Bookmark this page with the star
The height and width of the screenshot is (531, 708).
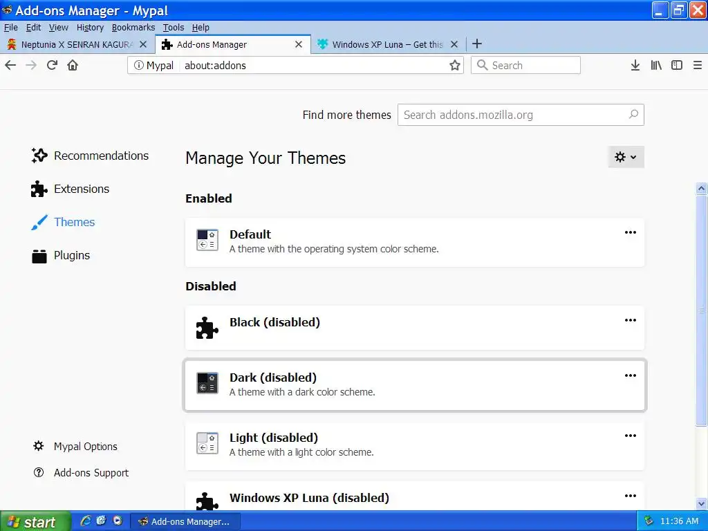455,66
